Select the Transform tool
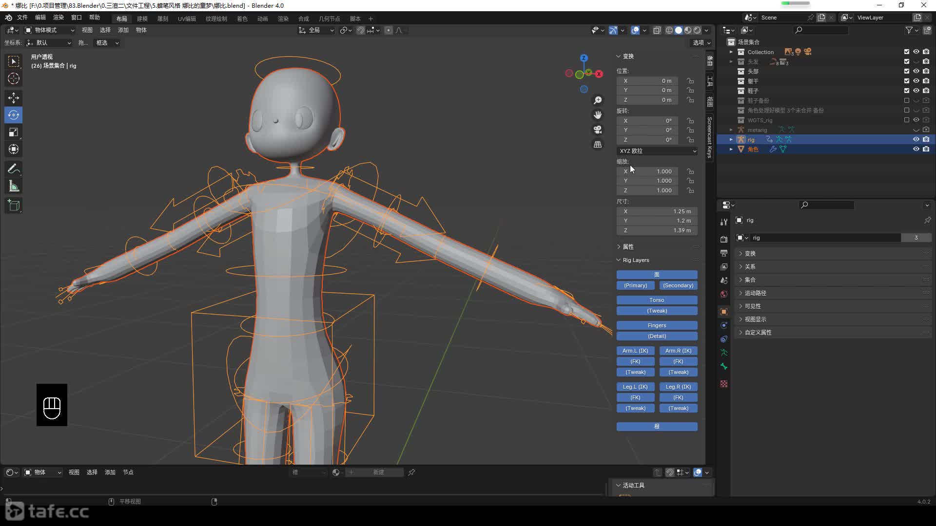This screenshot has width=936, height=526. point(14,149)
